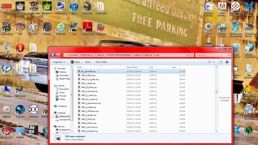Select file 1990_01_m_gibbs.cup
258x145 pixels.
coord(90,79)
